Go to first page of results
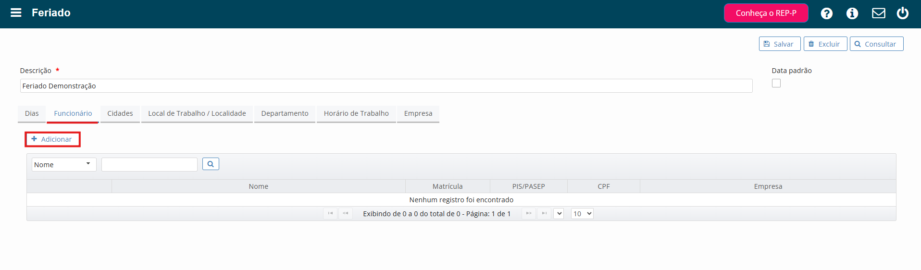This screenshot has height=270, width=921. [x=330, y=213]
